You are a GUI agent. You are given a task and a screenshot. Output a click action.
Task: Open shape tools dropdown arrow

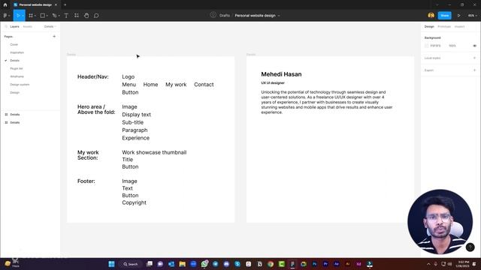click(x=47, y=16)
